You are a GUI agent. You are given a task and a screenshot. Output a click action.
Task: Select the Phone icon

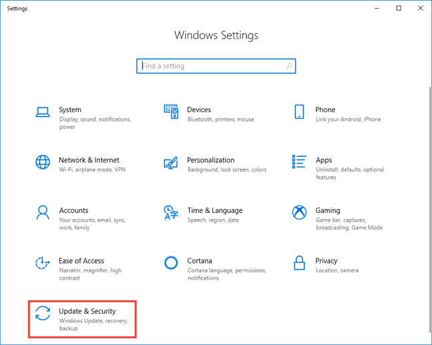(299, 111)
